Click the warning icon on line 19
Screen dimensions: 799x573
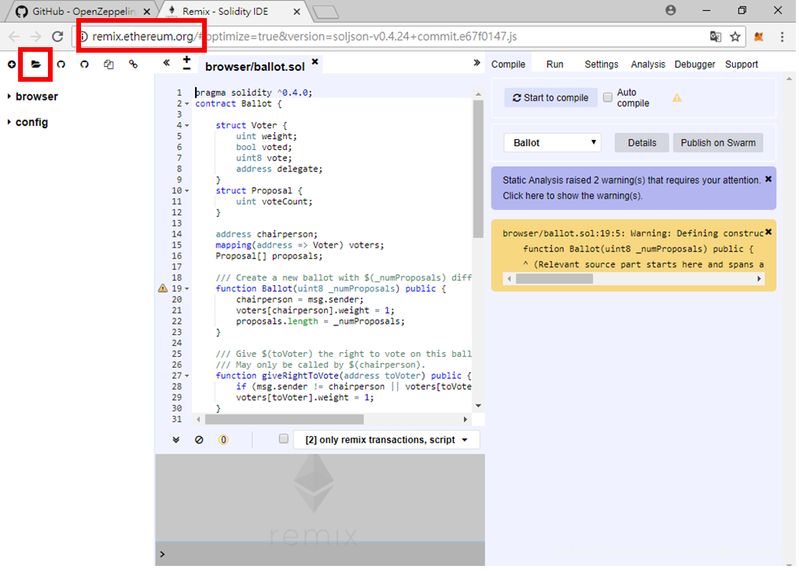point(163,288)
